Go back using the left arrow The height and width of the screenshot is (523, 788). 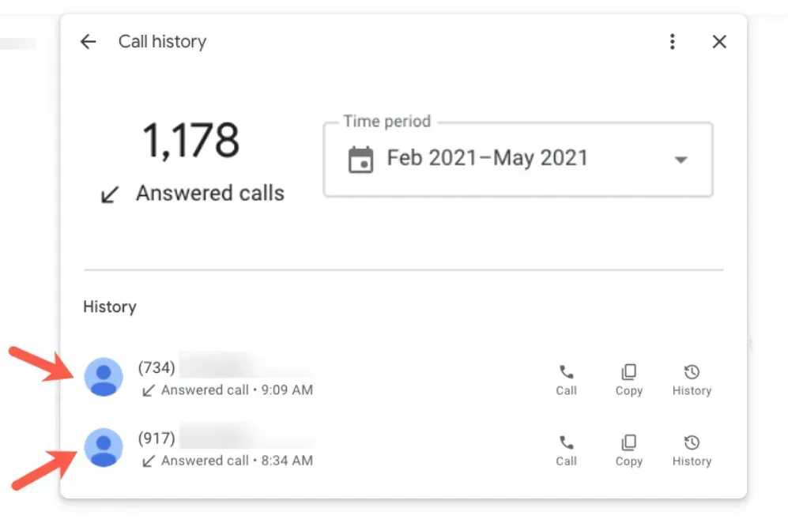point(88,42)
